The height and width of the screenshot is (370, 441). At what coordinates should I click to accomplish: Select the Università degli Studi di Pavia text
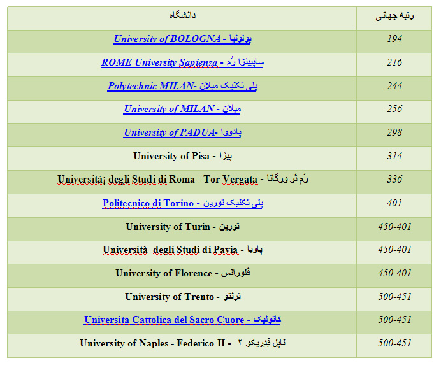182,250
